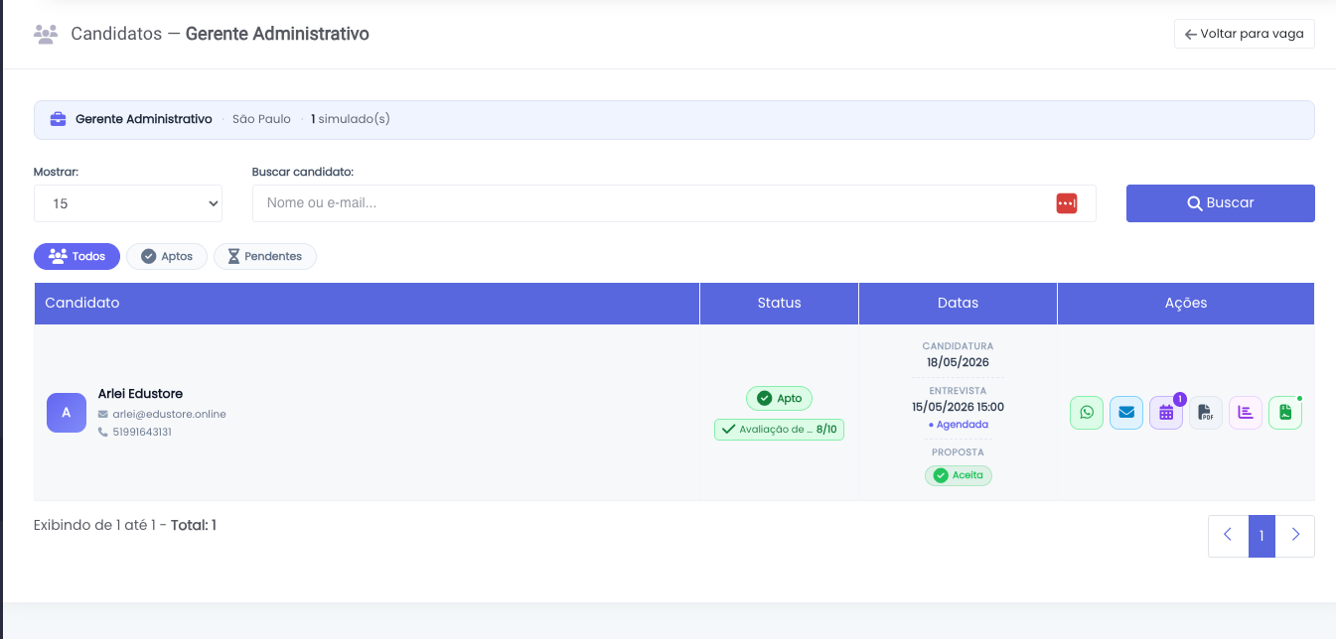Click the red password manager icon in search field
This screenshot has width=1336, height=639.
[x=1067, y=203]
